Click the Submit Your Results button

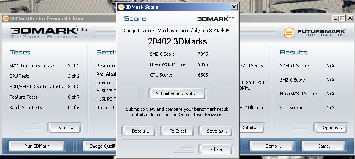[177, 94]
